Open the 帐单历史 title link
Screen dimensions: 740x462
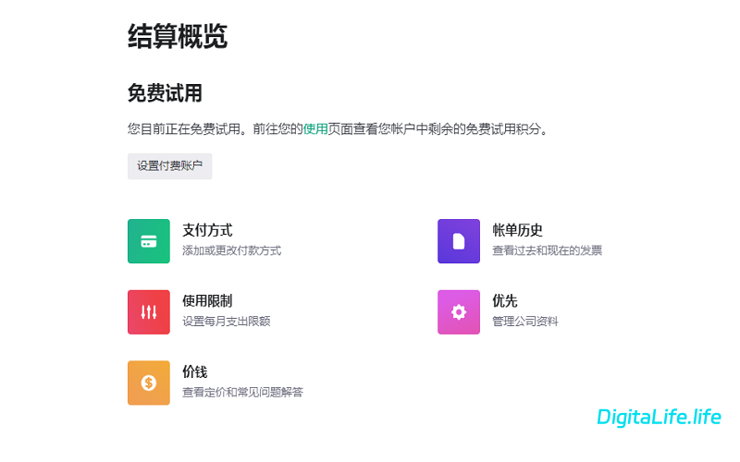517,230
